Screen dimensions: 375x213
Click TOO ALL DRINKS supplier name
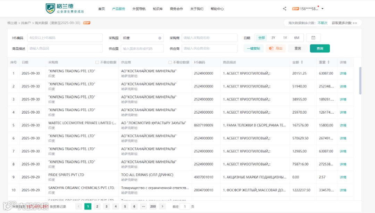(x=147, y=175)
